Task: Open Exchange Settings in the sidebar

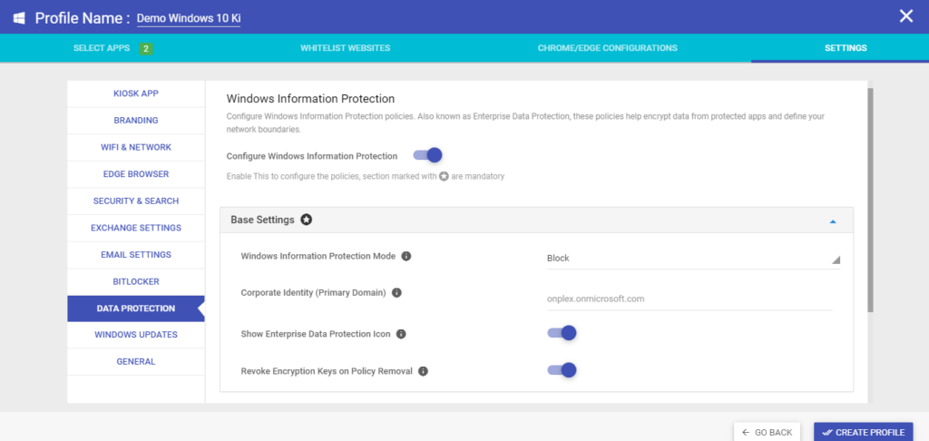Action: [136, 228]
